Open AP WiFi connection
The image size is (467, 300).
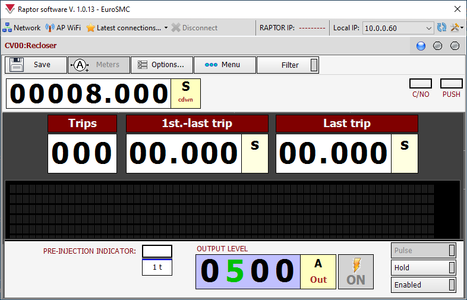[x=63, y=28]
